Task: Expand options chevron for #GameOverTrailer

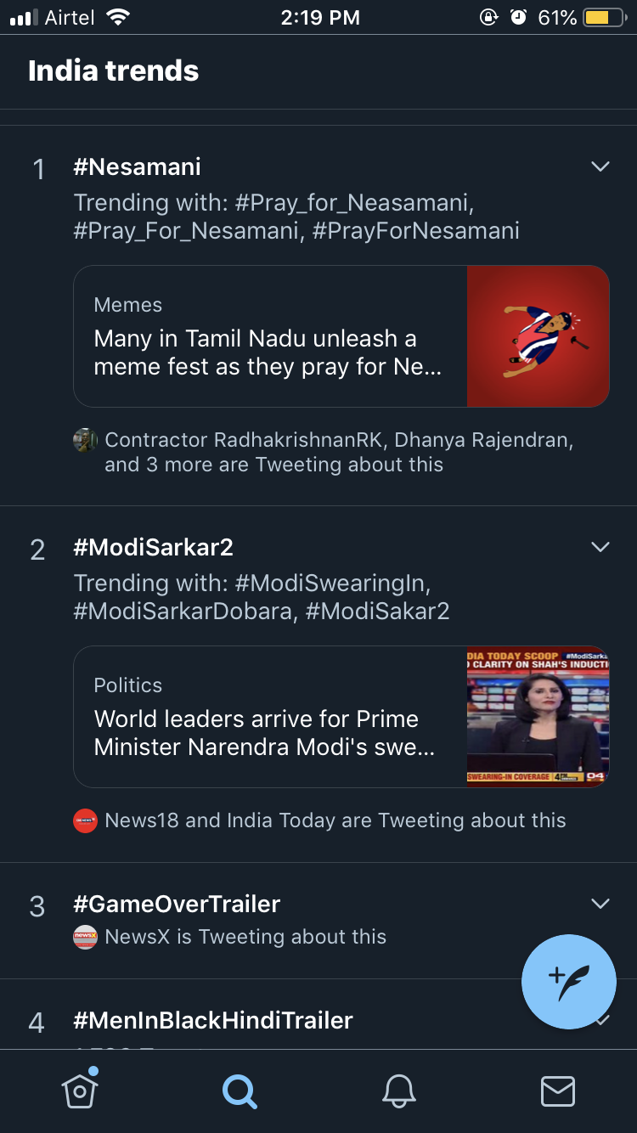Action: [x=600, y=904]
